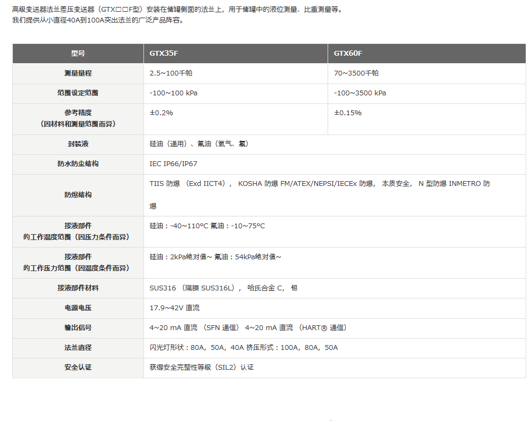
Task: Click the ±0.15% accuracy value
Action: point(348,113)
